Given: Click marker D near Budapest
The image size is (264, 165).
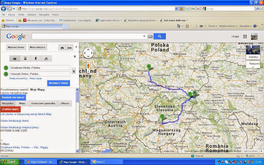Looking at the screenshot, I should pos(162,117).
